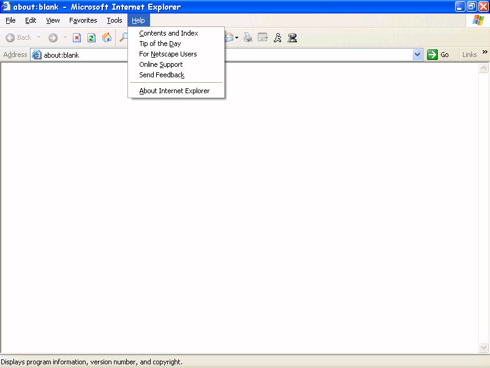
Task: Close the Internet Explorer window
Action: coord(483,7)
